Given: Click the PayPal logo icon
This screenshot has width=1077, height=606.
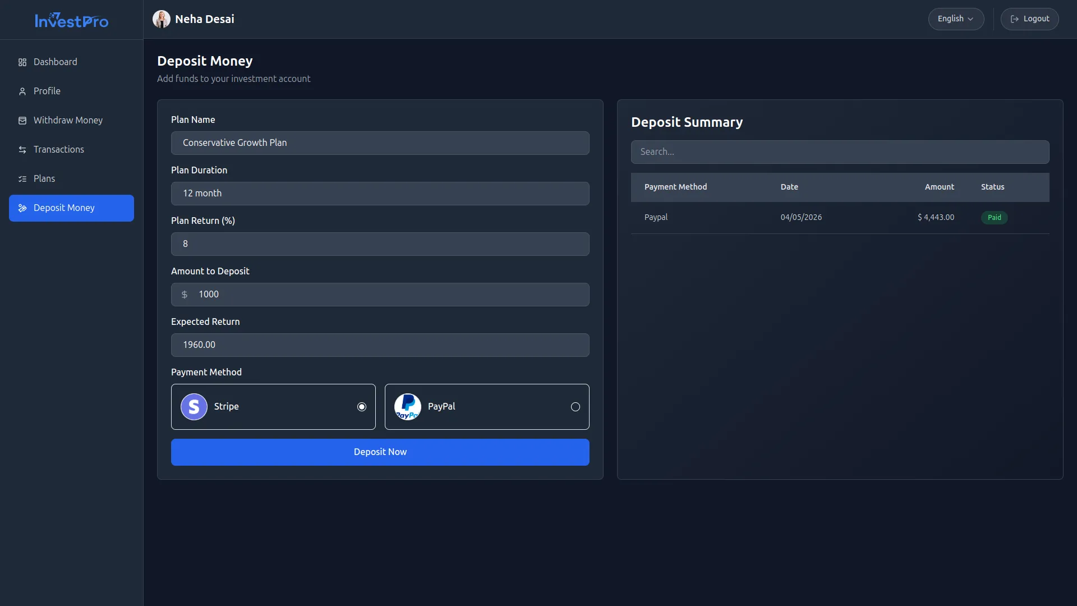Looking at the screenshot, I should (408, 407).
